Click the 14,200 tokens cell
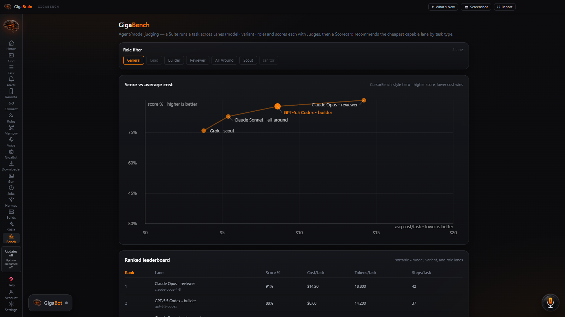This screenshot has height=317, width=565. pyautogui.click(x=360, y=303)
